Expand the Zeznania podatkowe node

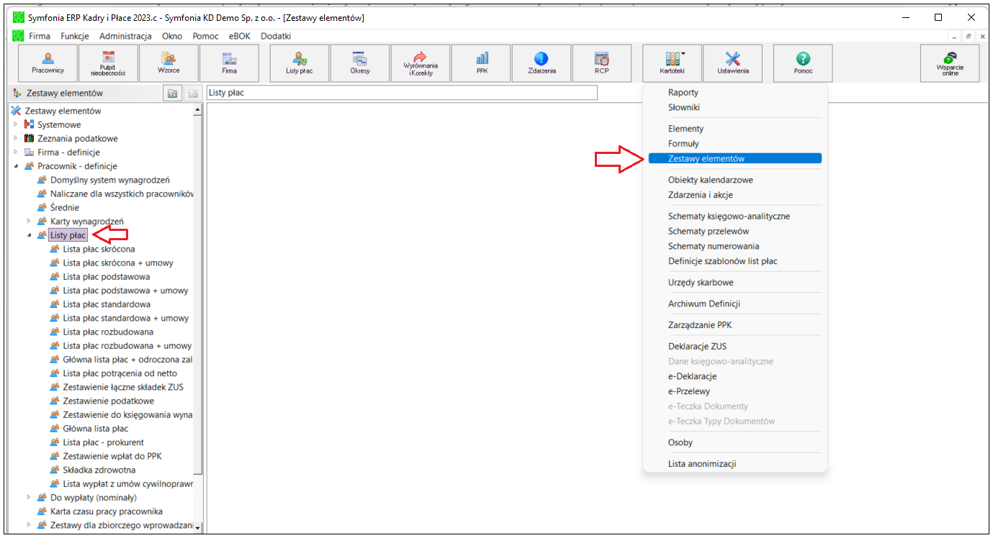(x=17, y=138)
